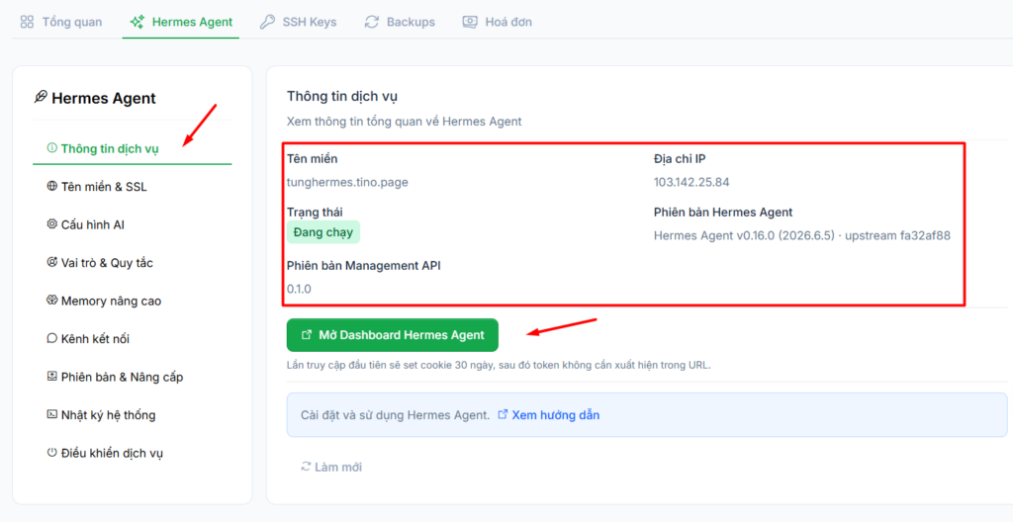Click the chat bubble icon of Kênh kết nối

click(51, 338)
